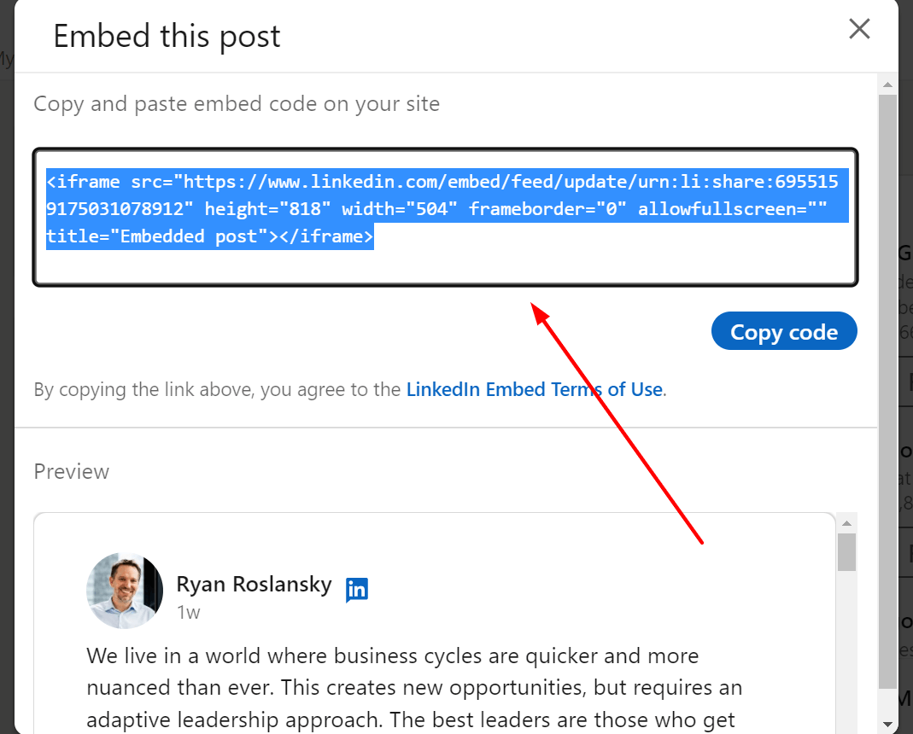Click the 1w timestamp under Ryan Roslansky
The height and width of the screenshot is (734, 913).
(x=189, y=612)
